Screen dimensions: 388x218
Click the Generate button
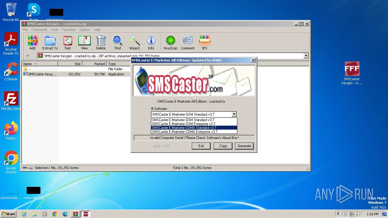point(244,146)
